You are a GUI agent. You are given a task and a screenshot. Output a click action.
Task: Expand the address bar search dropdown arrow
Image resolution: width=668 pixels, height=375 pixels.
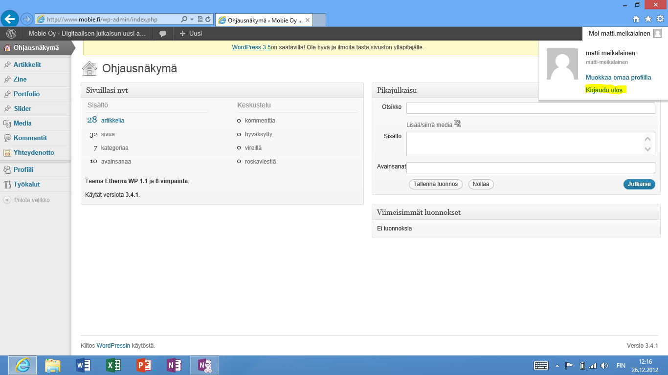(x=192, y=20)
